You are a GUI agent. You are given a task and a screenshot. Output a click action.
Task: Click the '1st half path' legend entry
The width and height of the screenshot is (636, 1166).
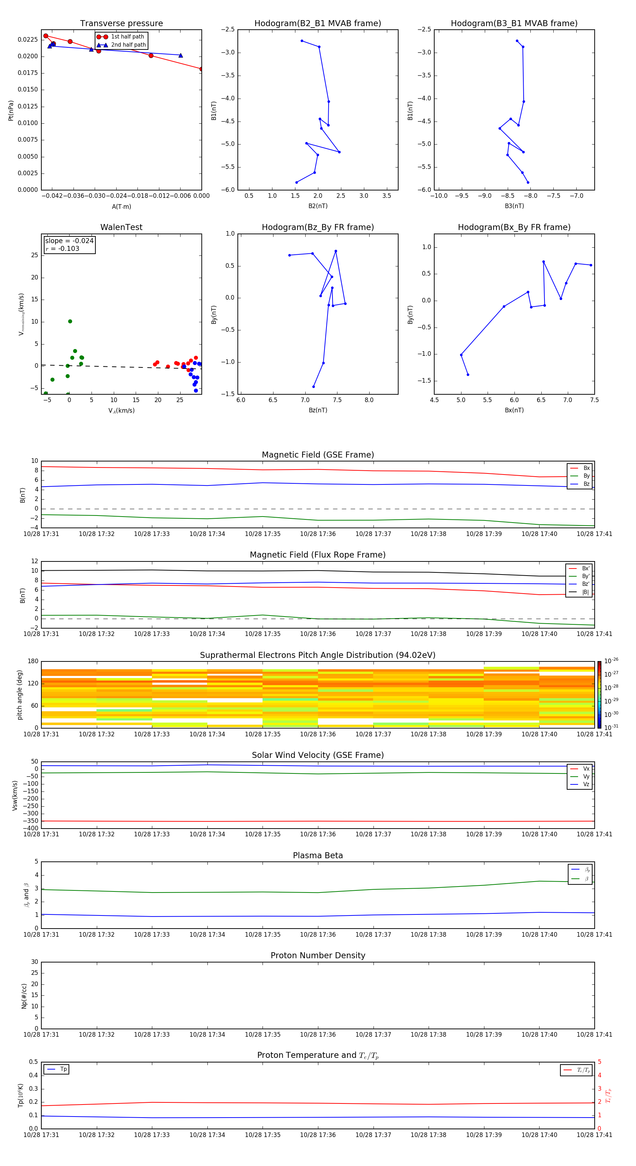coord(120,37)
